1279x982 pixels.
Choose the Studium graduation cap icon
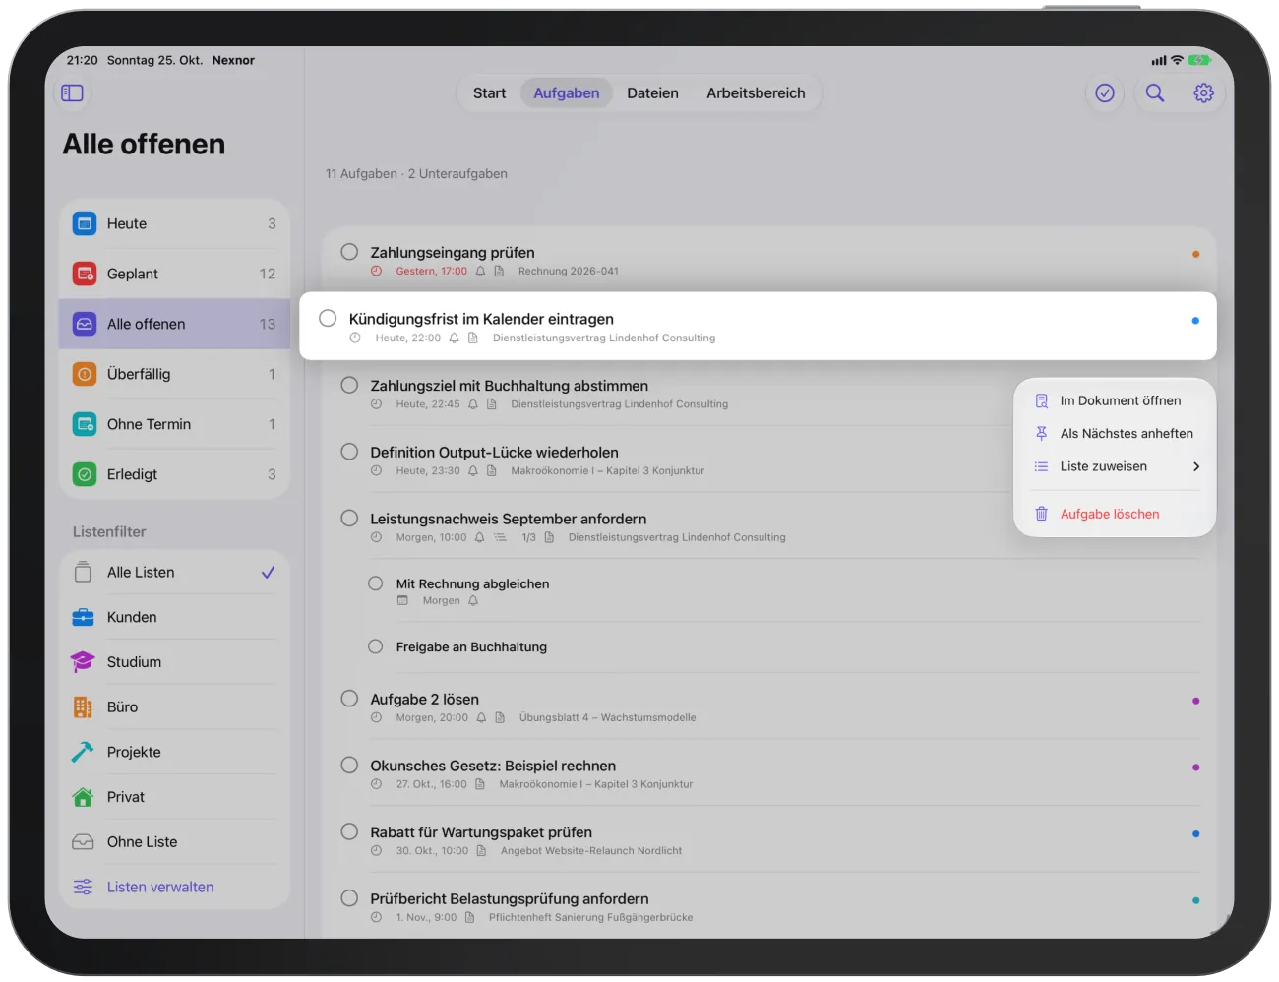tap(83, 662)
